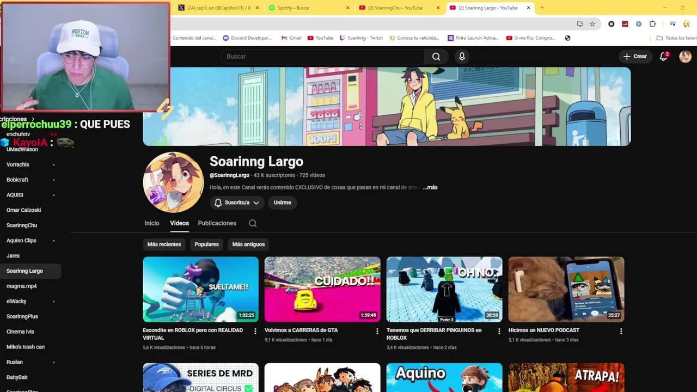Switch to the capill_oo X browser tab
The image size is (697, 392).
(x=219, y=8)
